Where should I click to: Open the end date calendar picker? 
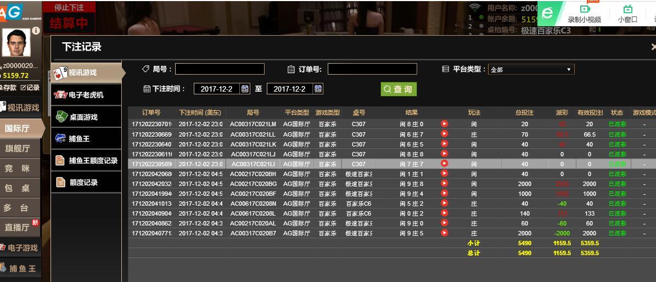pyautogui.click(x=318, y=89)
